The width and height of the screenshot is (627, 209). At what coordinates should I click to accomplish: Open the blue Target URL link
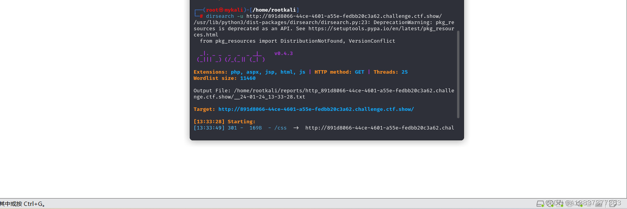(x=316, y=109)
